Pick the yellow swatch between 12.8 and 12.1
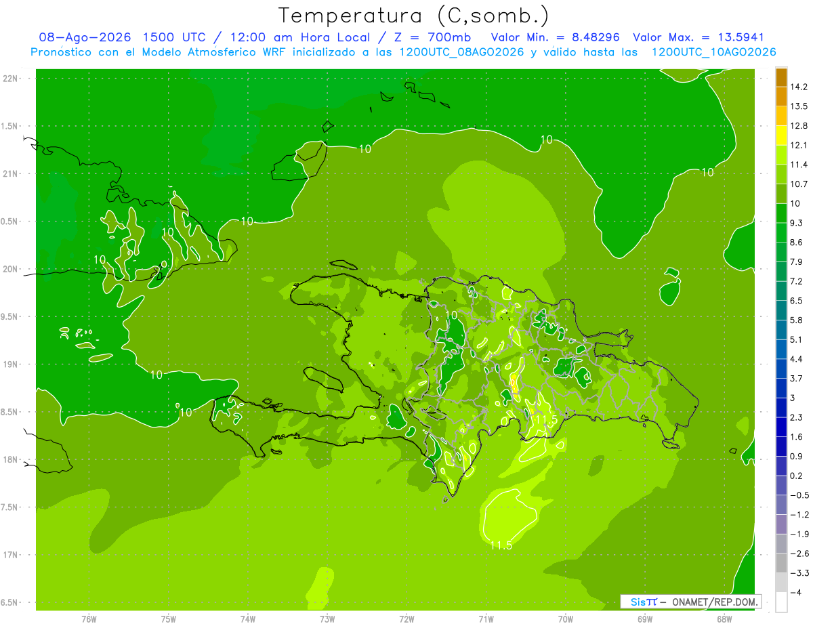Image resolution: width=813 pixels, height=628 pixels. 781,135
